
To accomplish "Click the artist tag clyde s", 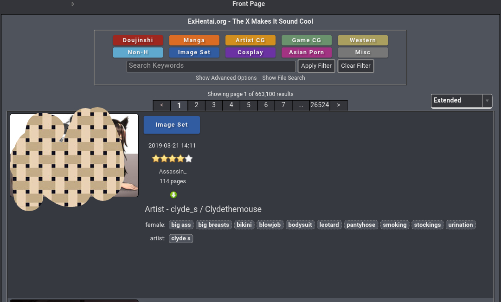I will point(181,238).
